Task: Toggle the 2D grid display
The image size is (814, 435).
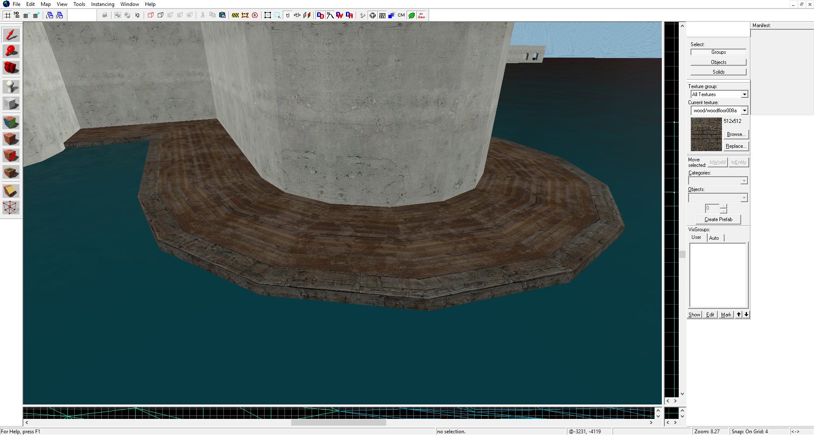Action: [x=7, y=15]
